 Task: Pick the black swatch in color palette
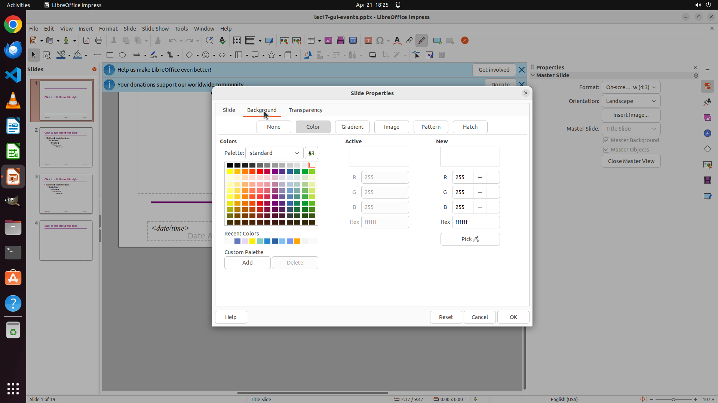pos(230,165)
